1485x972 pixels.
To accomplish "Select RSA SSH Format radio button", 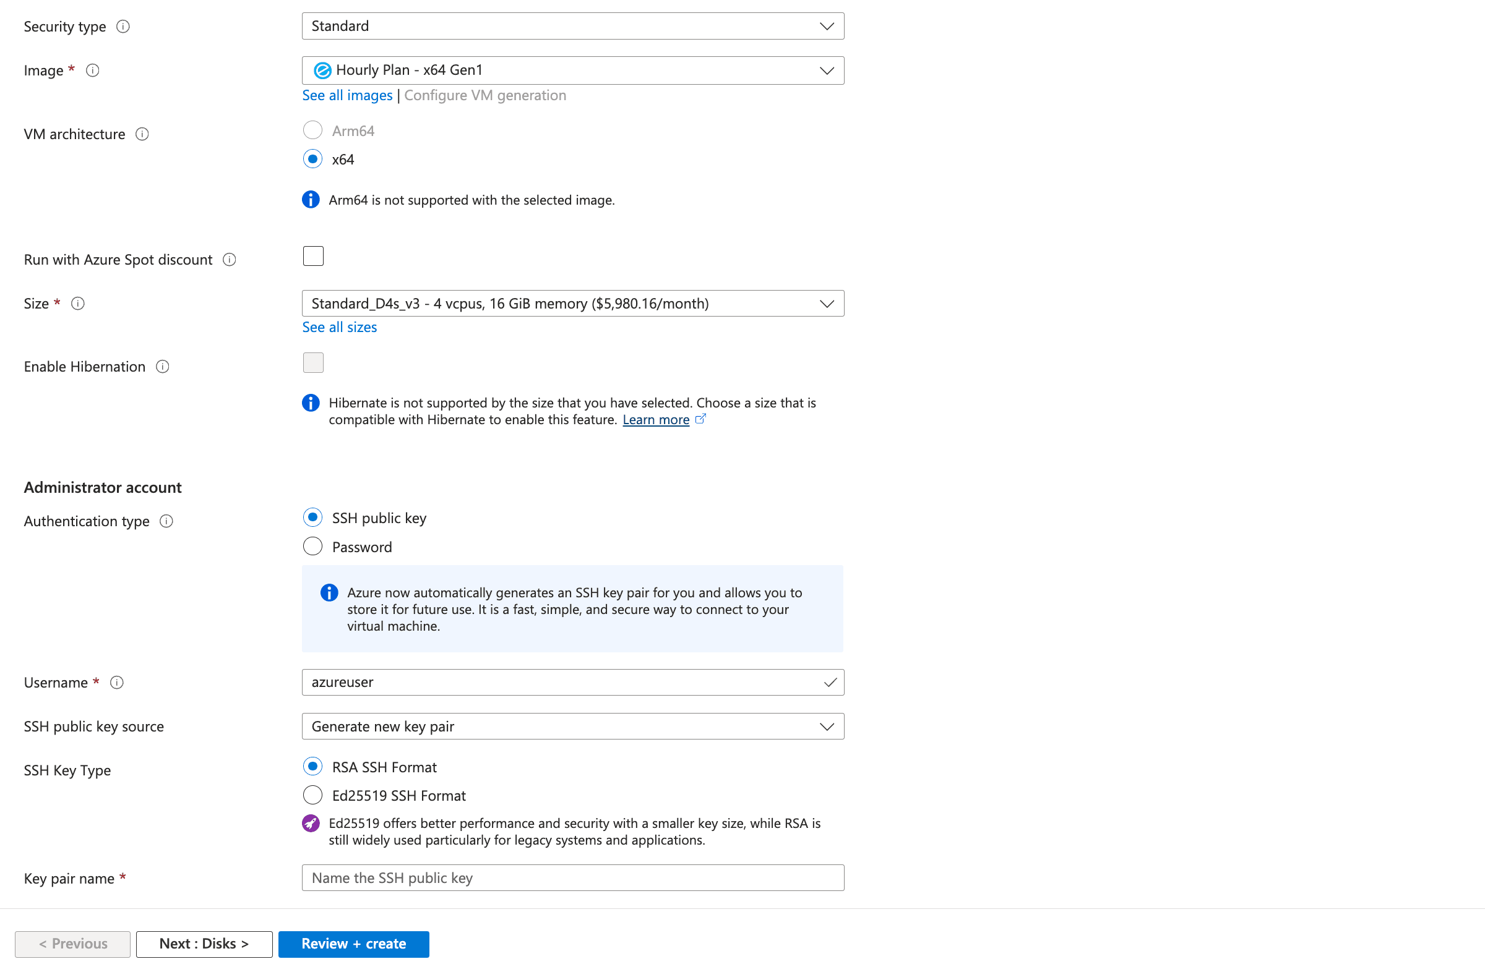I will point(312,767).
